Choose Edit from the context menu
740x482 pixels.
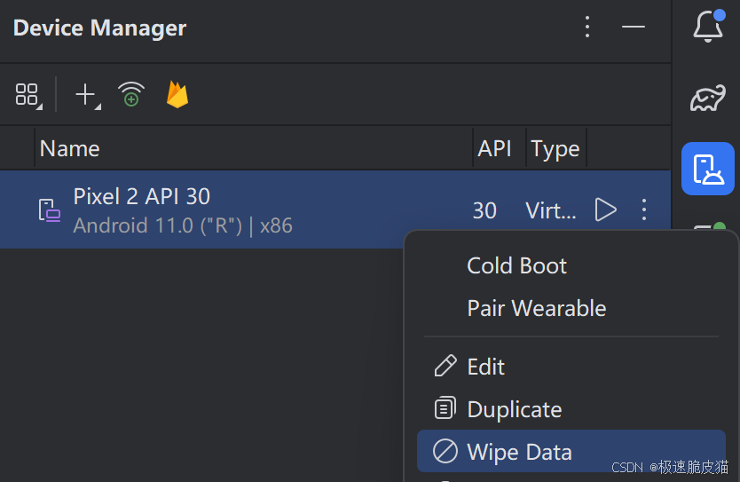pyautogui.click(x=571, y=367)
